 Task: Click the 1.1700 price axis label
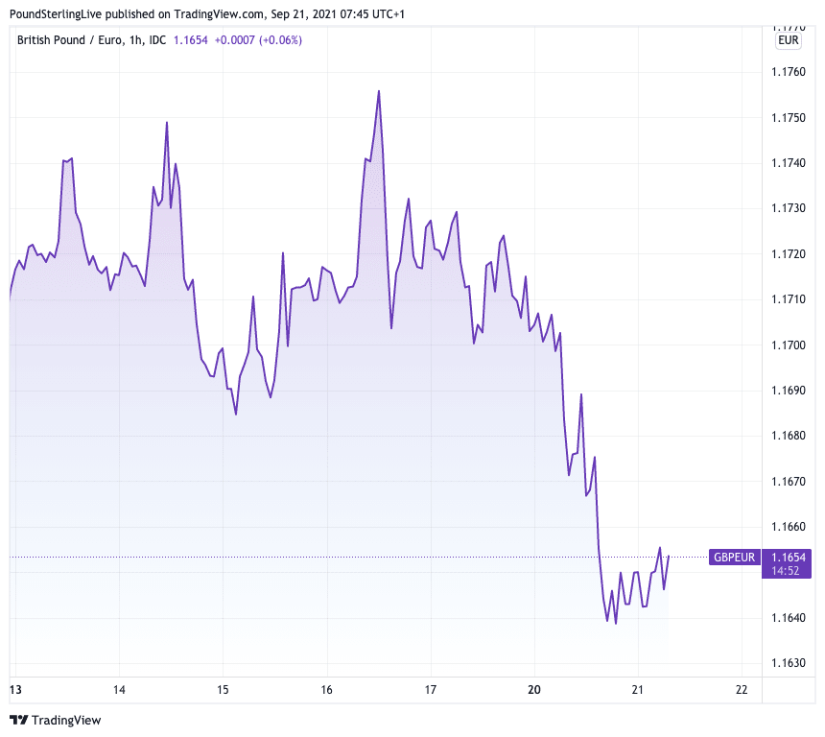[789, 345]
